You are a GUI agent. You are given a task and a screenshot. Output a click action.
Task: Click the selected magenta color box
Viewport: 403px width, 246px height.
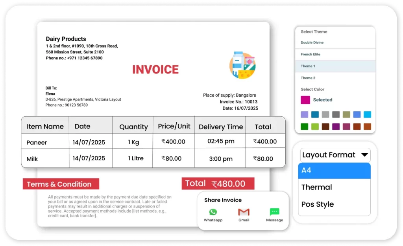305,100
